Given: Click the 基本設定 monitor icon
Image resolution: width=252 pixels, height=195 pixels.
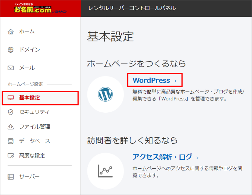Looking at the screenshot, I should 11,98.
